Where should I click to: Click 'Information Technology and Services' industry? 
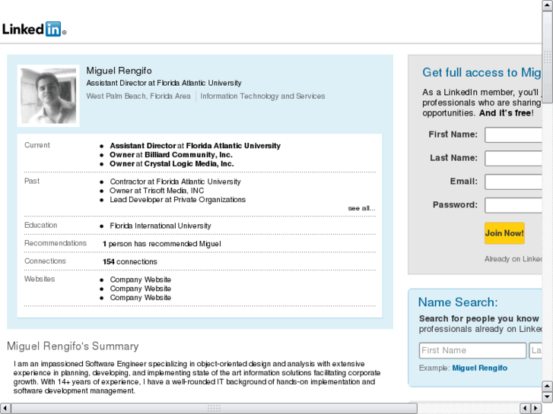262,96
